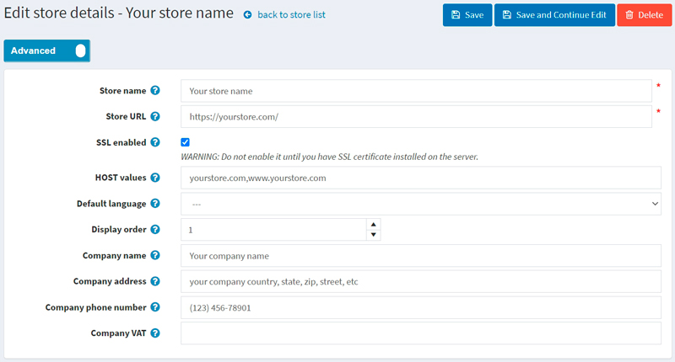Click the Company address text field
675x362 pixels.
[x=421, y=281]
